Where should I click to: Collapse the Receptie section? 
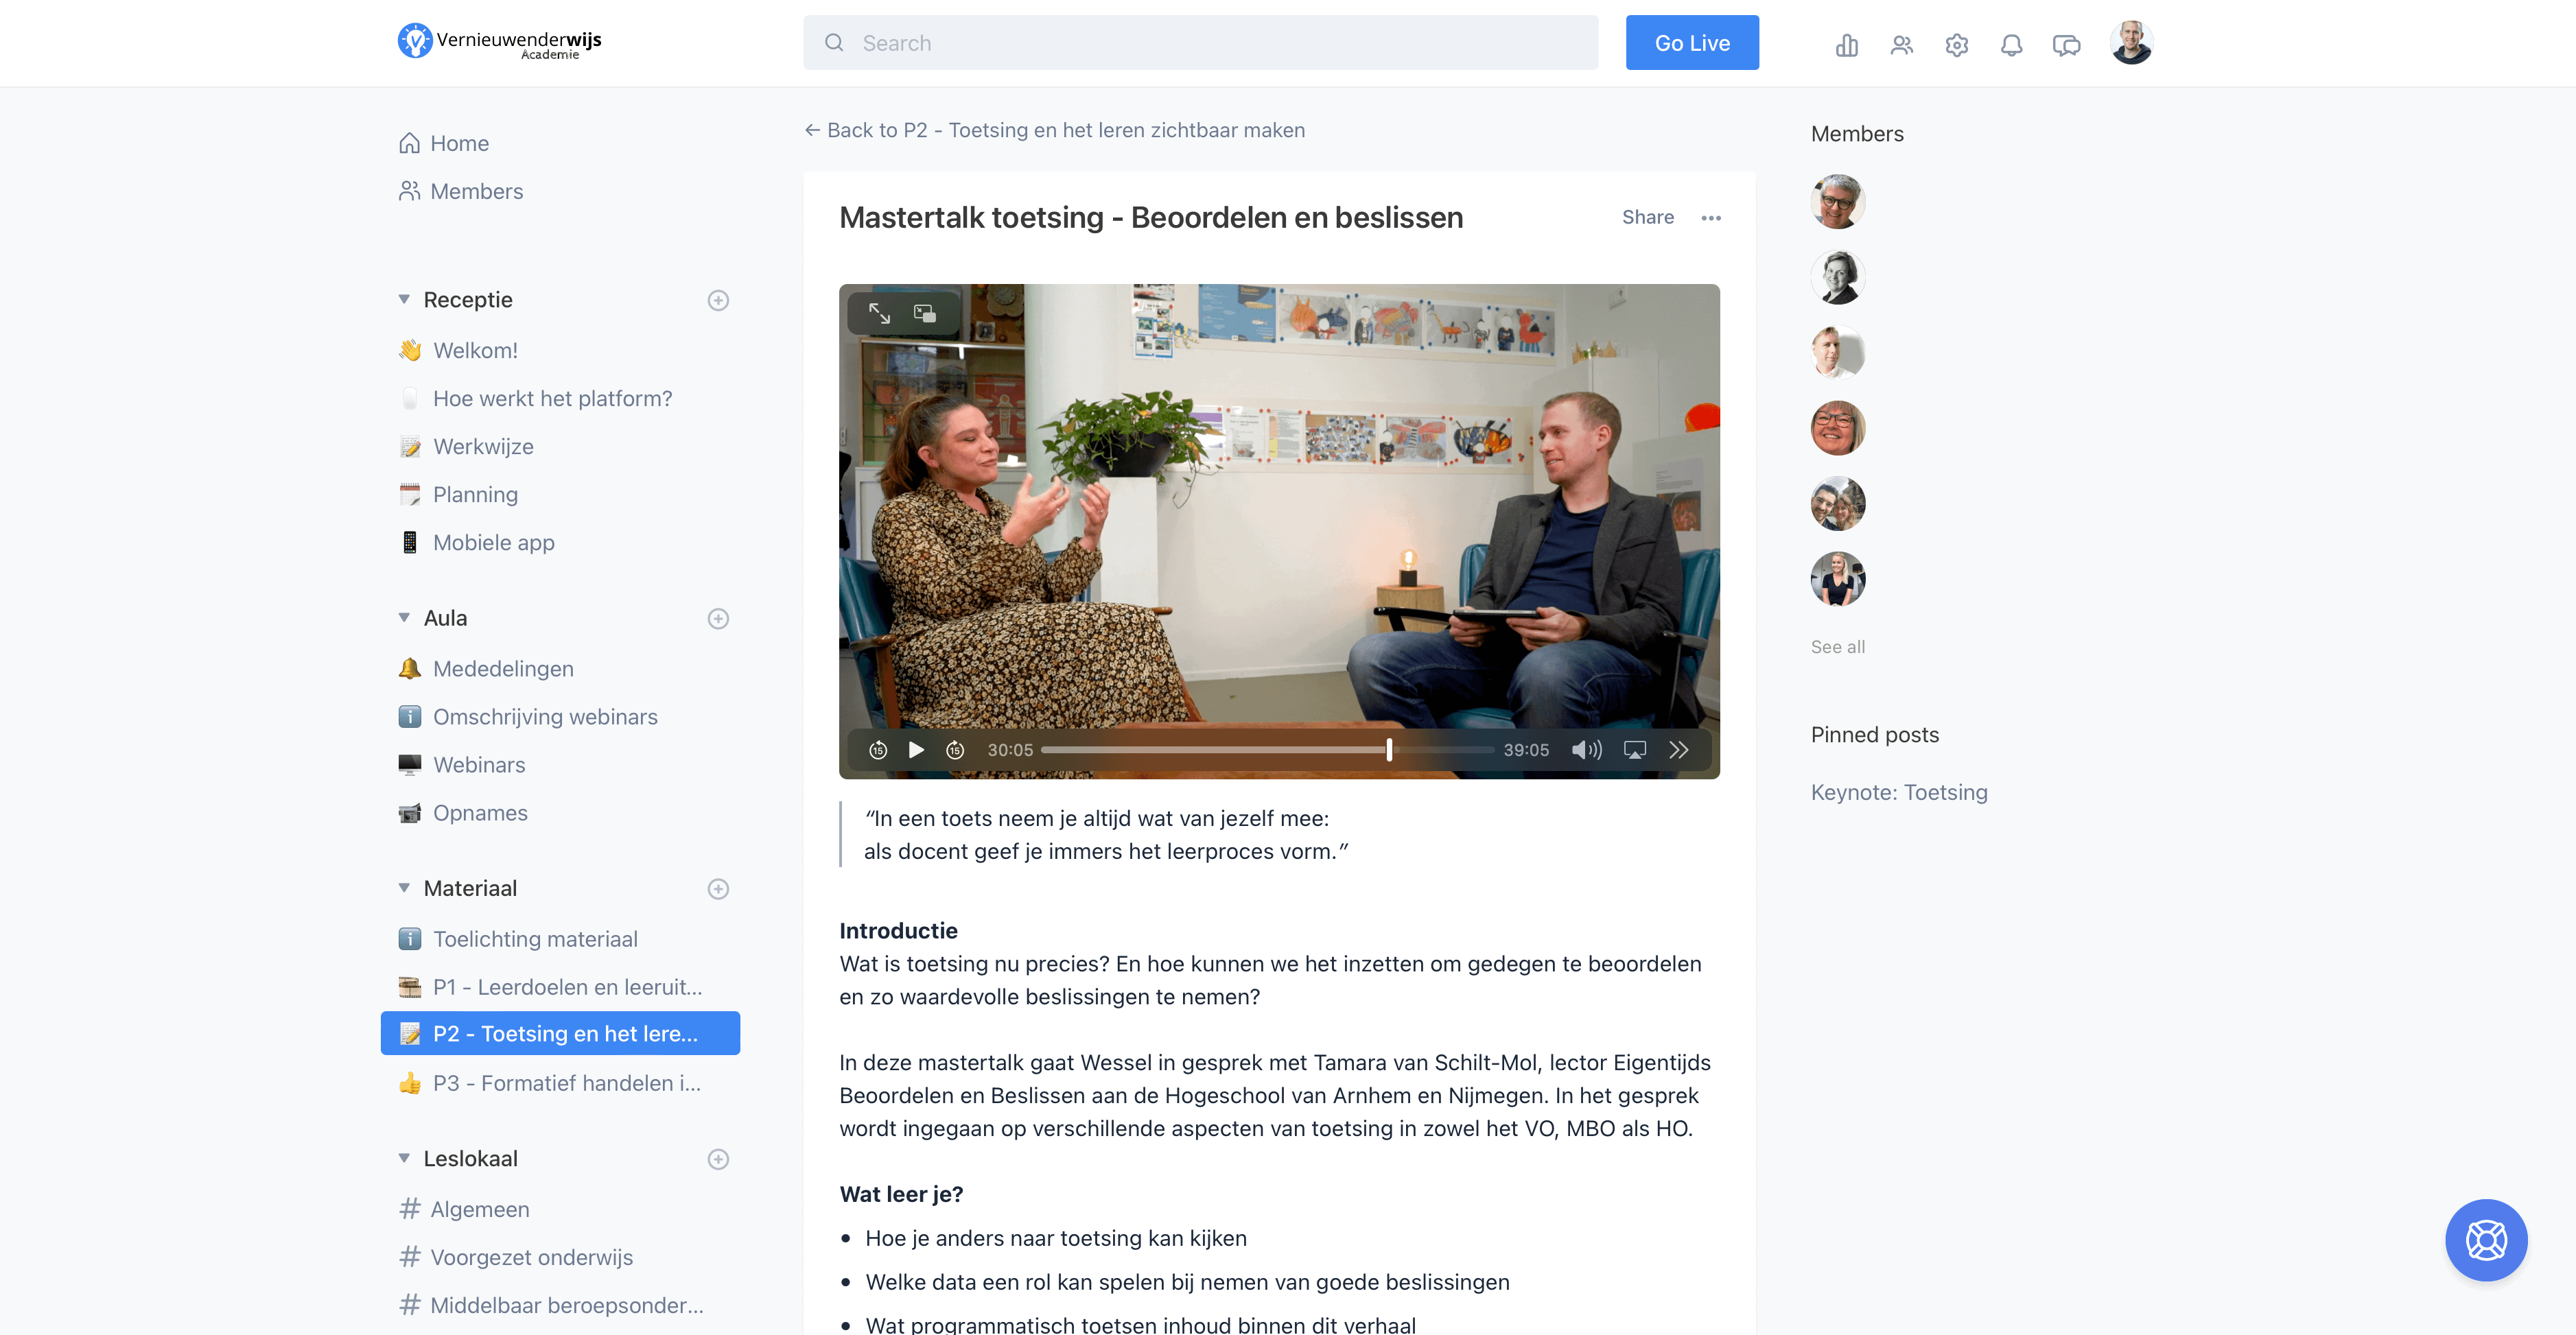click(x=404, y=299)
